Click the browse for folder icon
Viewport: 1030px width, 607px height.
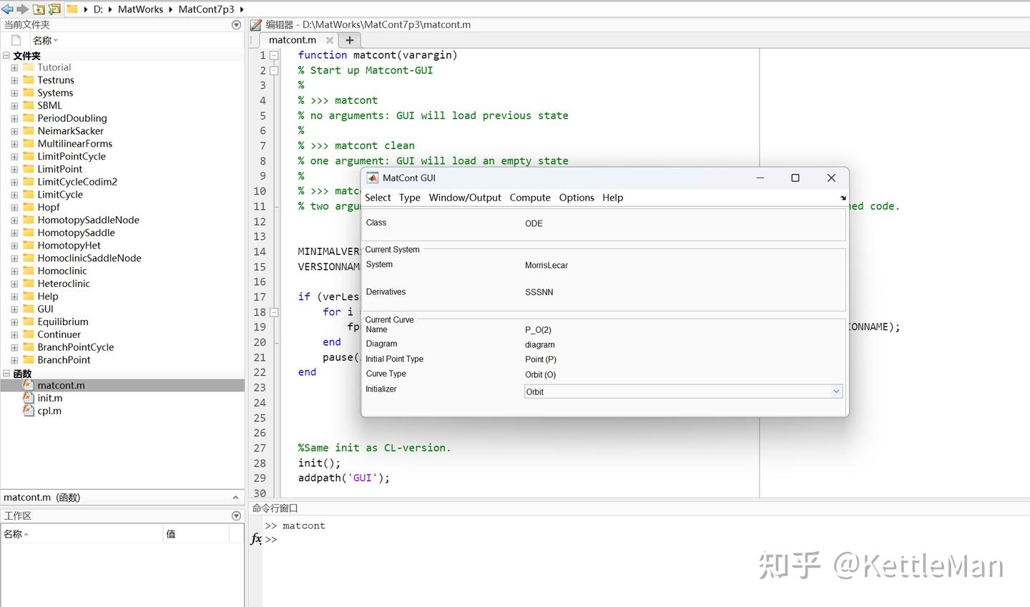point(54,9)
